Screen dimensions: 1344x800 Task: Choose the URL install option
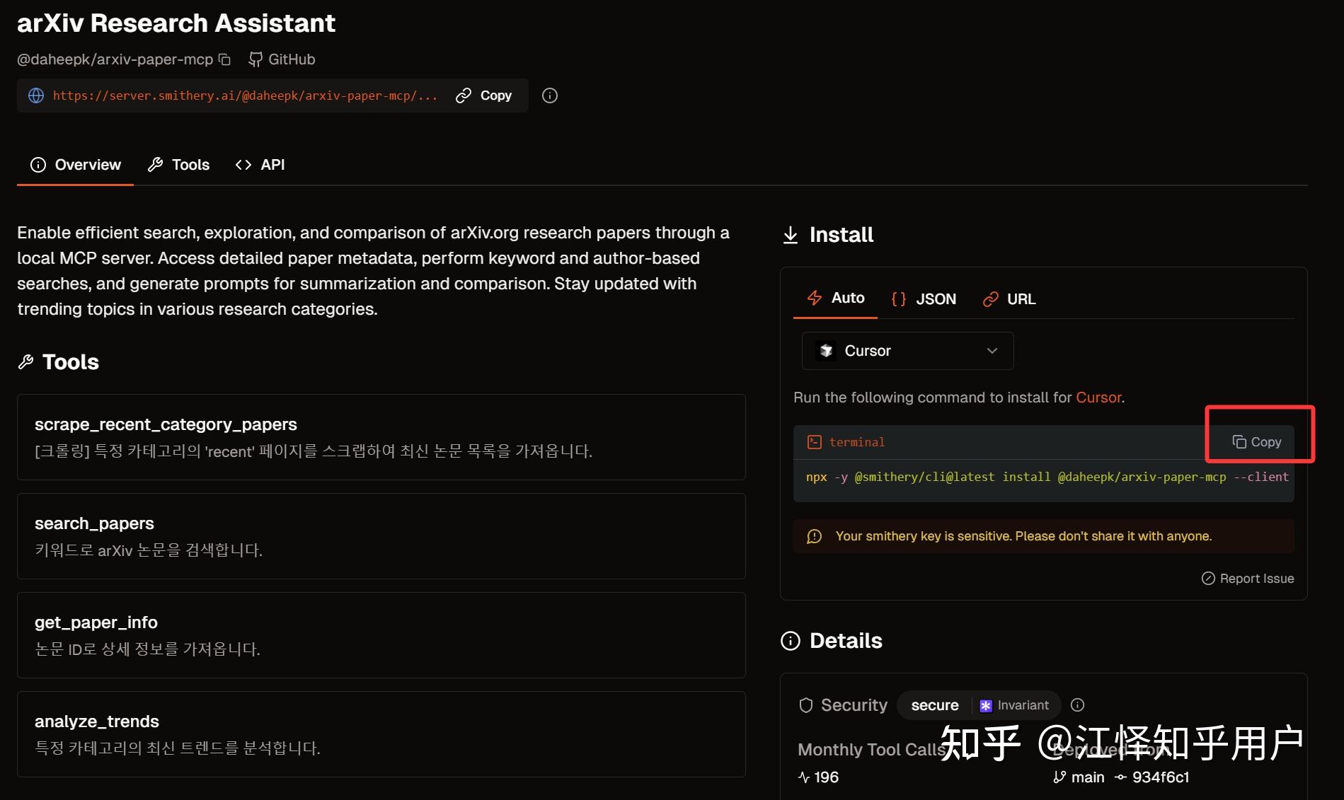tap(1009, 299)
